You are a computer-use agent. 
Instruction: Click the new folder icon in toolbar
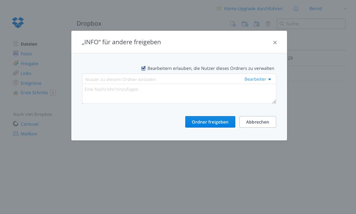coord(245,24)
